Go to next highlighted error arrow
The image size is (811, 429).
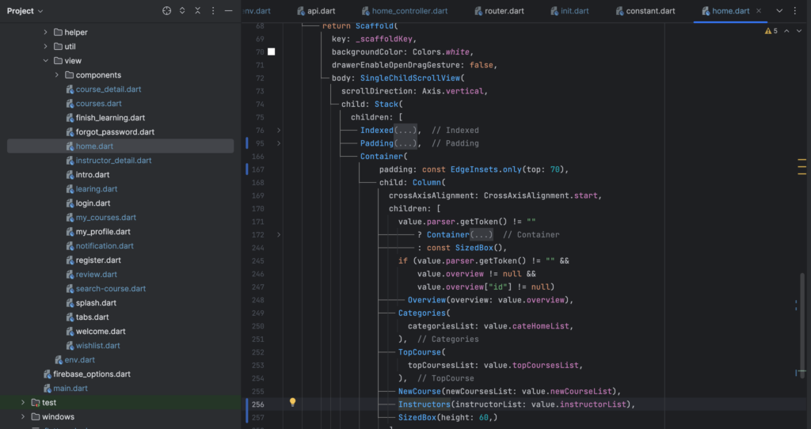(x=799, y=31)
